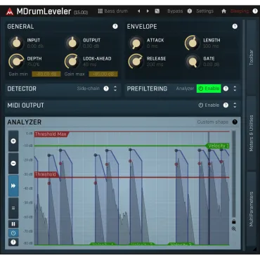Open General section help icon

click(115, 26)
